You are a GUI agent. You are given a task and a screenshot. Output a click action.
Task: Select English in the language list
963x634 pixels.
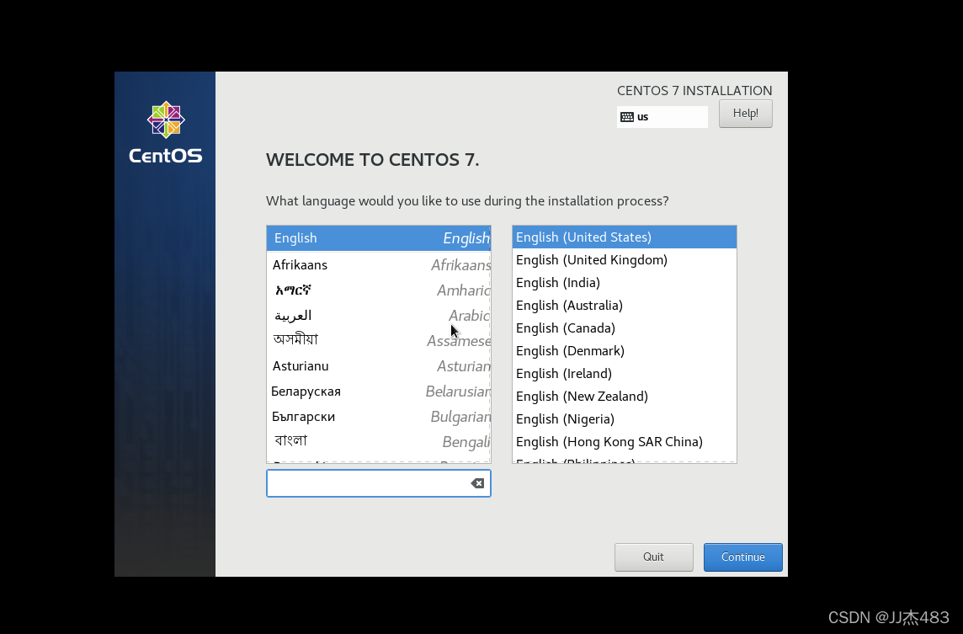pos(378,238)
